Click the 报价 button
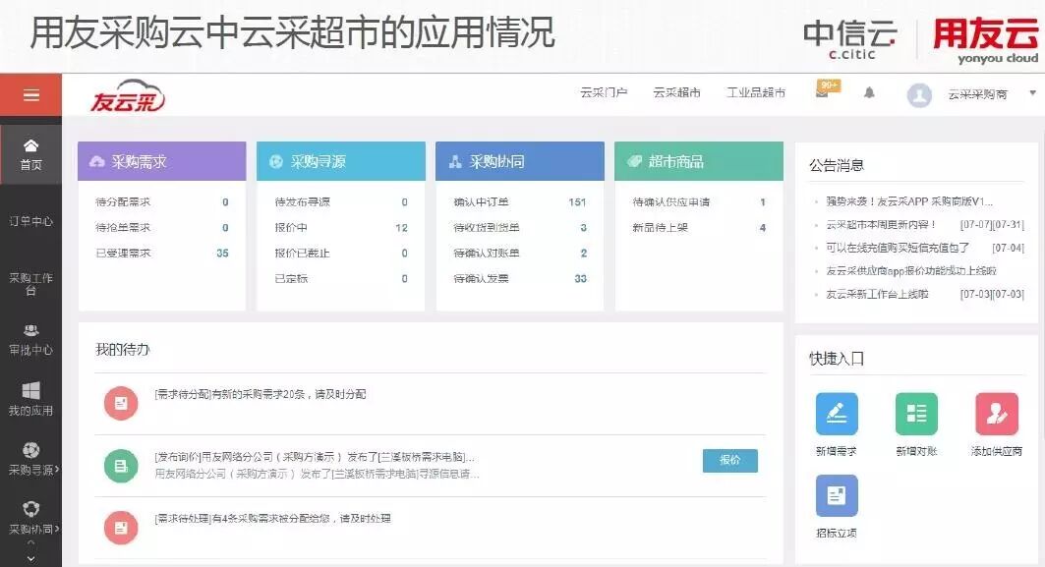Image resolution: width=1045 pixels, height=567 pixels. (x=729, y=461)
